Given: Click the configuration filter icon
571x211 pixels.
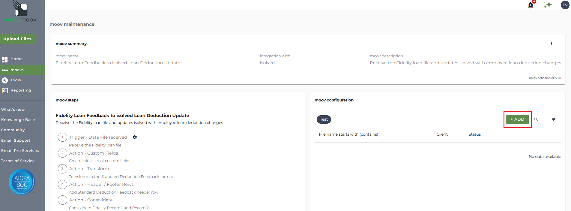Looking at the screenshot, I should pos(554,119).
